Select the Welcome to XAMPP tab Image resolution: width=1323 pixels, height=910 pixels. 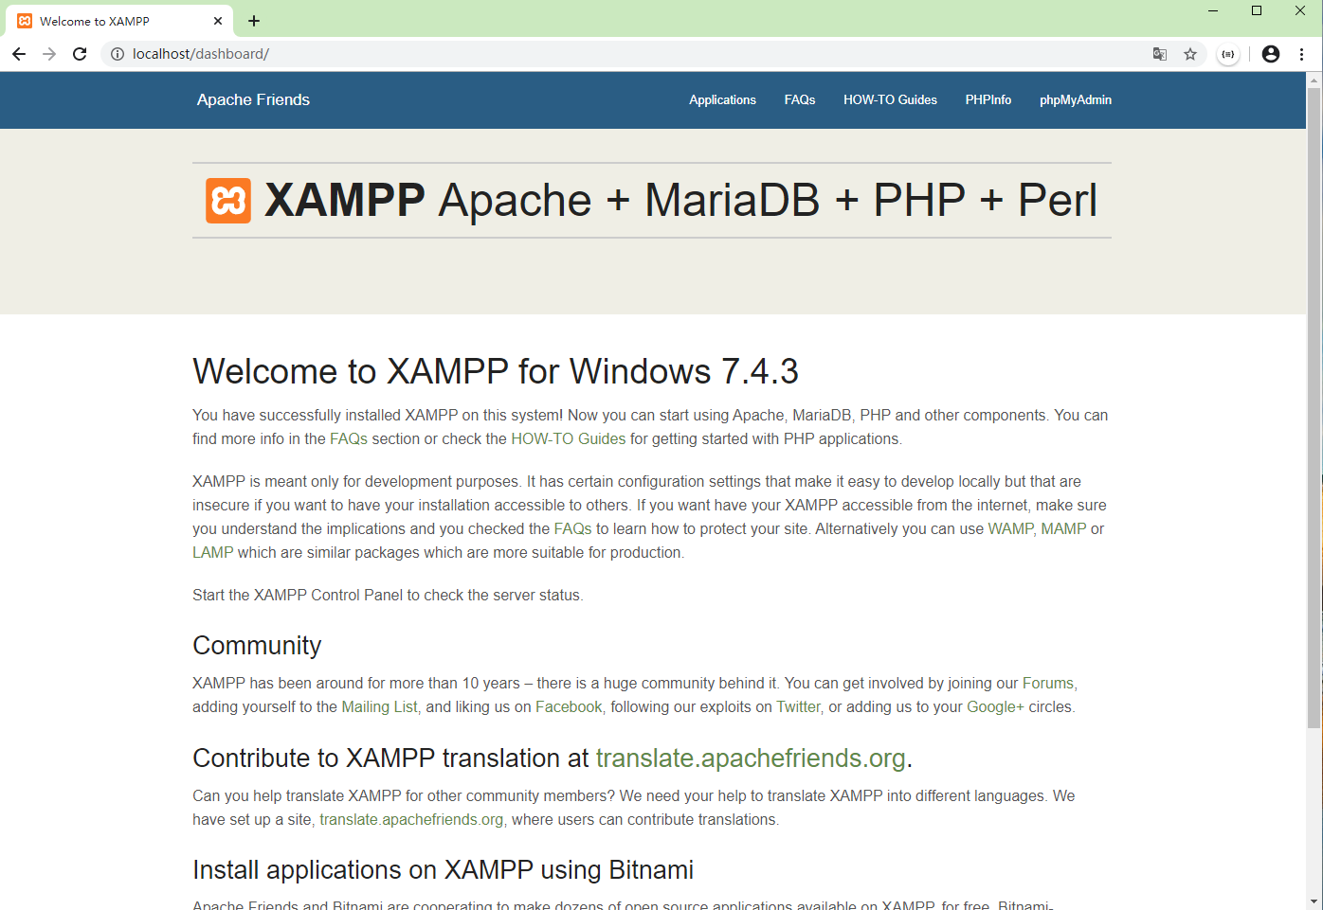click(x=118, y=21)
